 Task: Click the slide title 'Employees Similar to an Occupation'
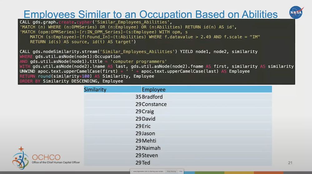[x=150, y=14]
